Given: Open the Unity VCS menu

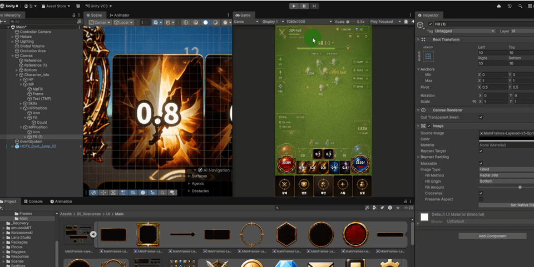Looking at the screenshot, I should pyautogui.click(x=99, y=6).
